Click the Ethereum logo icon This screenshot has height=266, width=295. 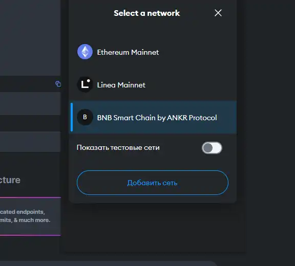[85, 52]
